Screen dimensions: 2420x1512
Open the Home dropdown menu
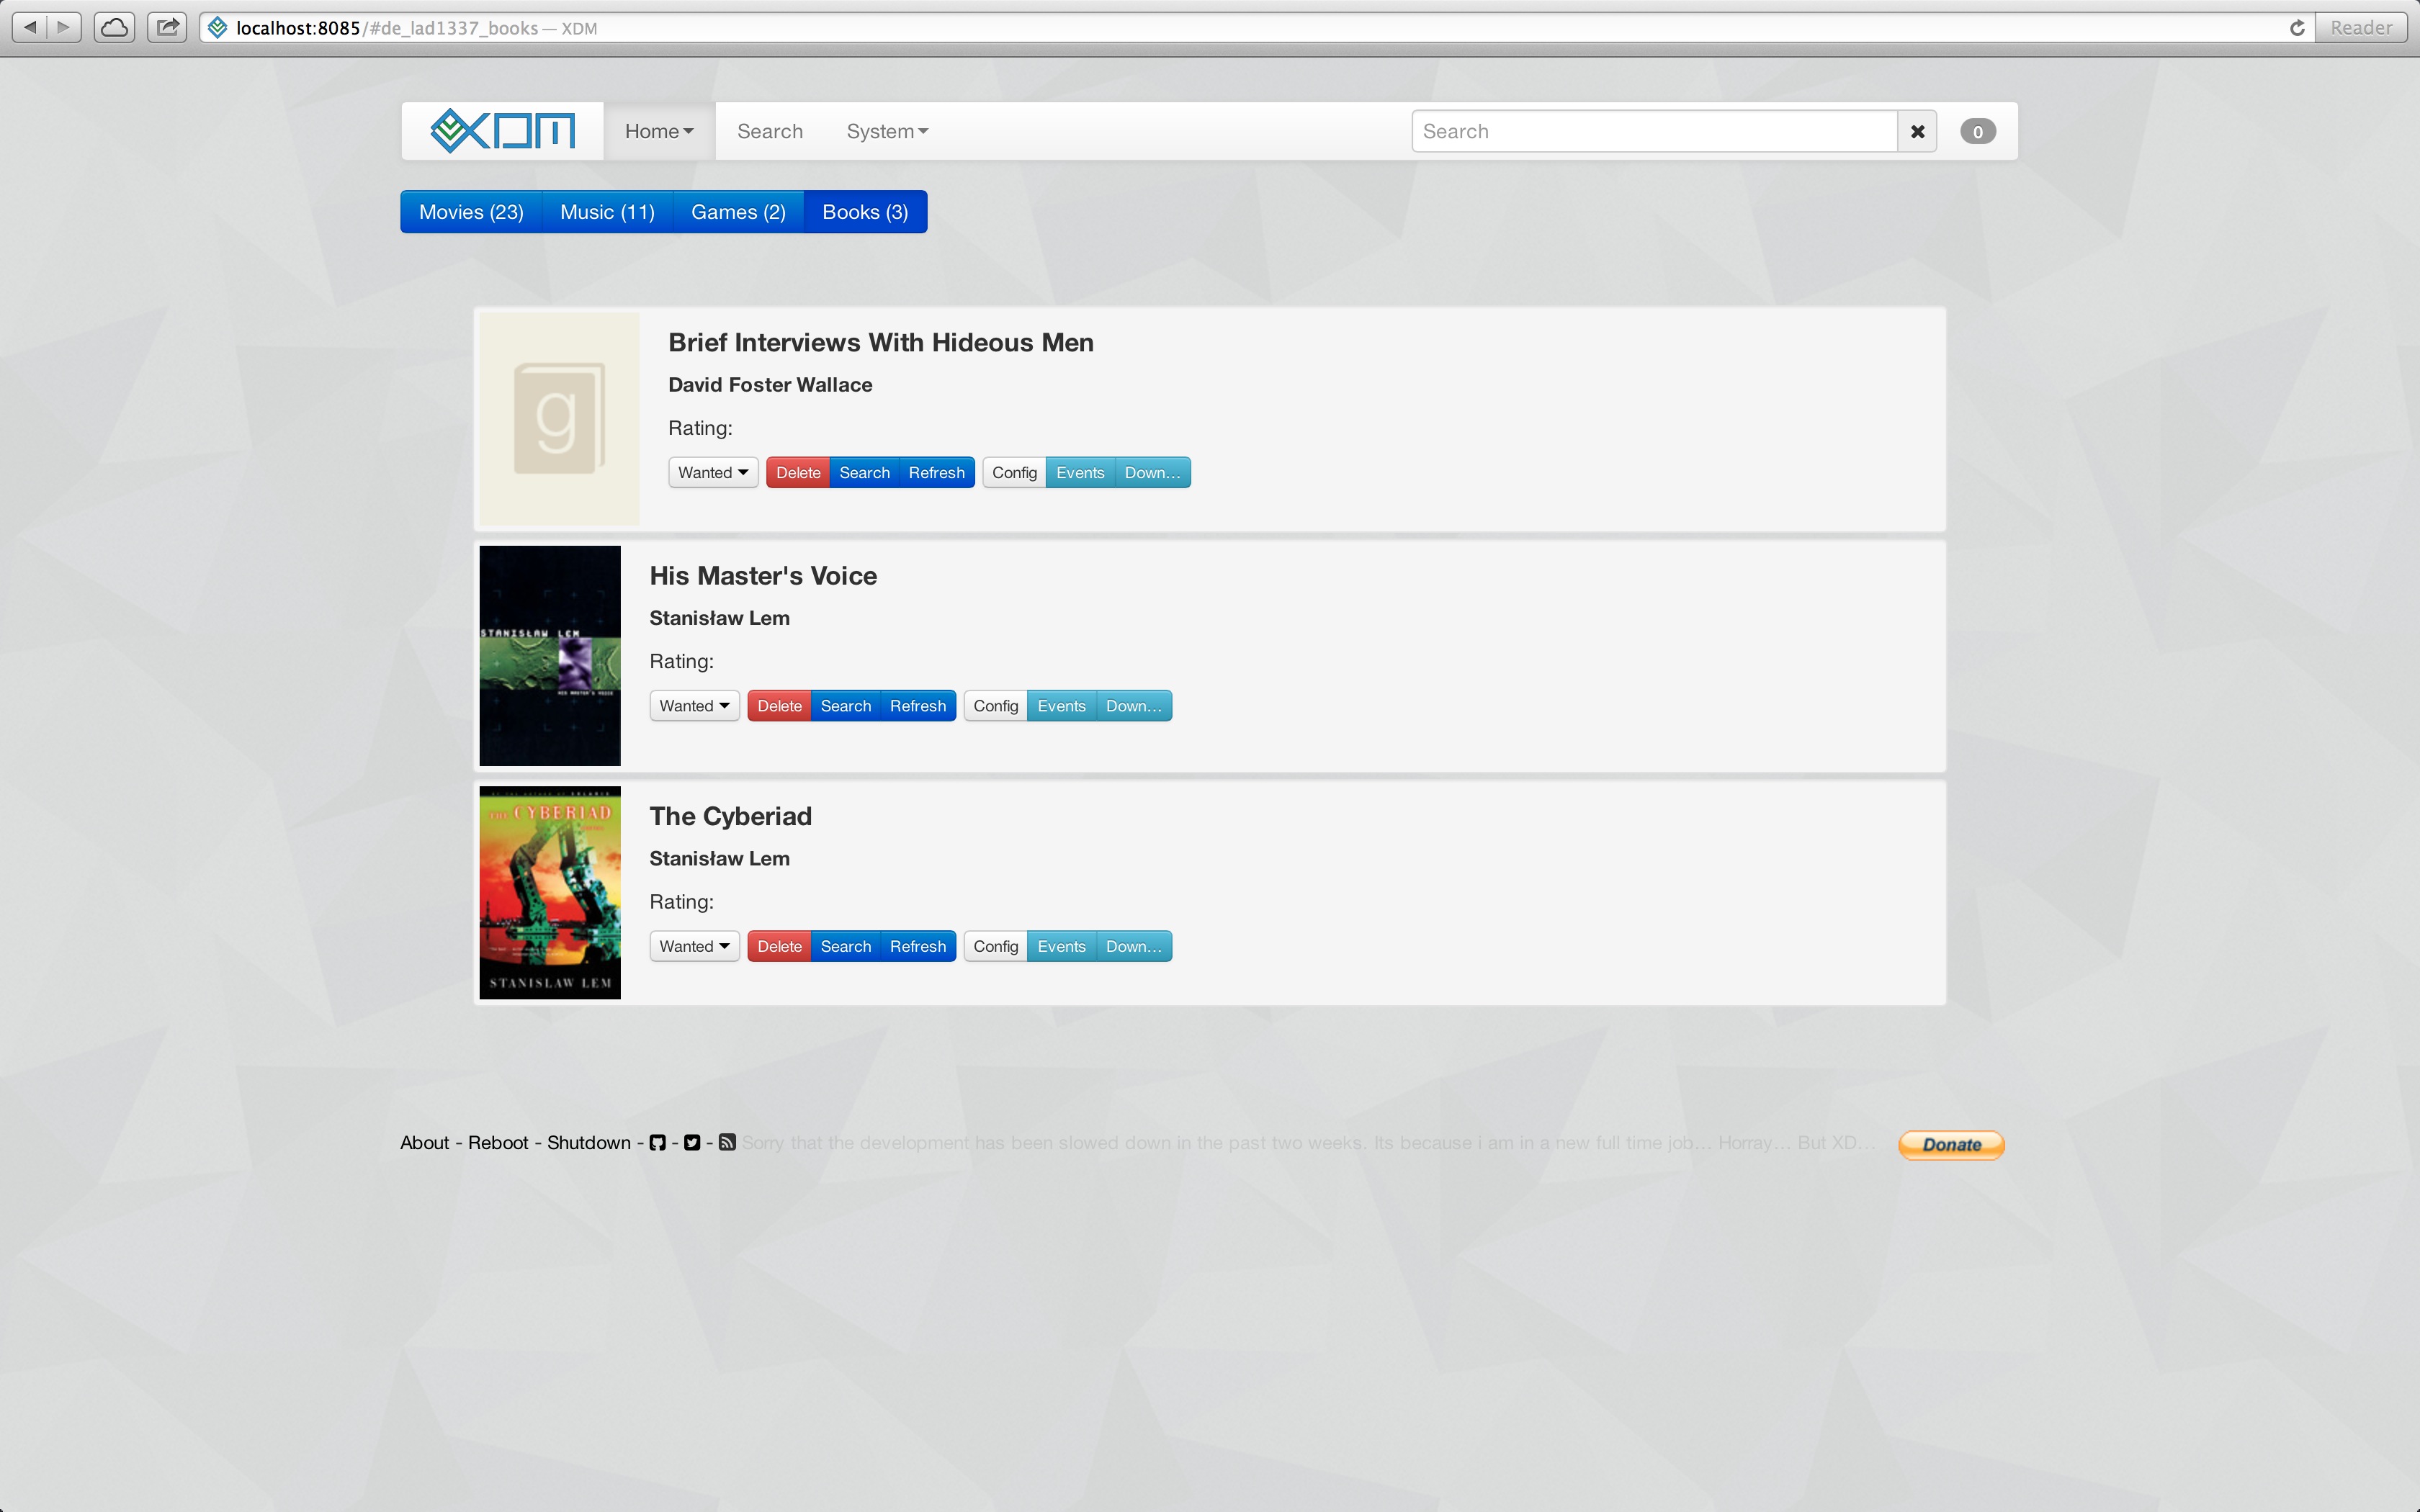click(x=658, y=132)
